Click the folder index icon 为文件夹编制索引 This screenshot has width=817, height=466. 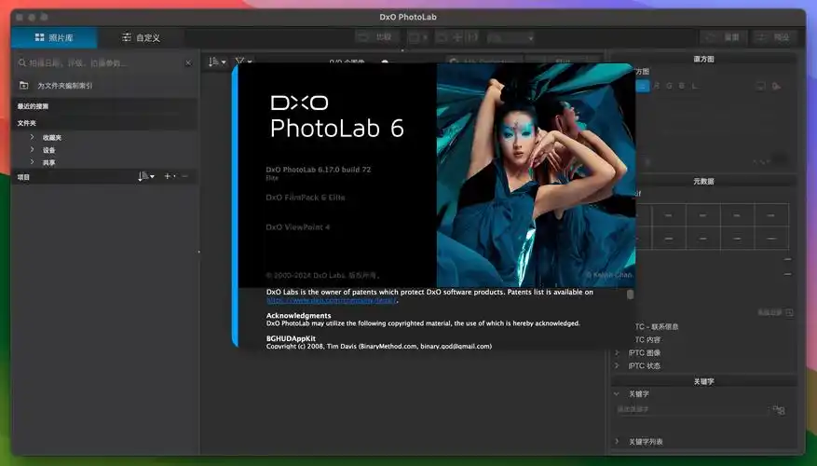(24, 85)
